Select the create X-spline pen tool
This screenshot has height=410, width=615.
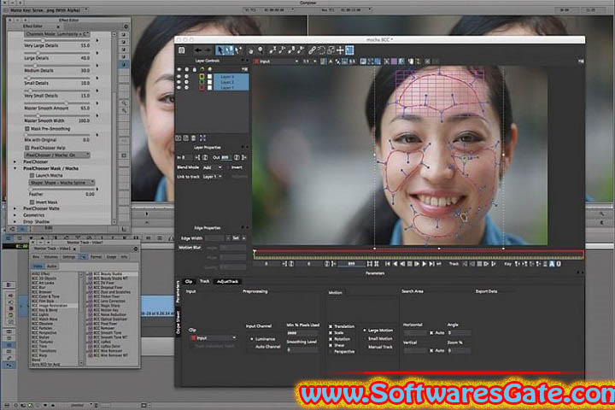pyautogui.click(x=272, y=50)
